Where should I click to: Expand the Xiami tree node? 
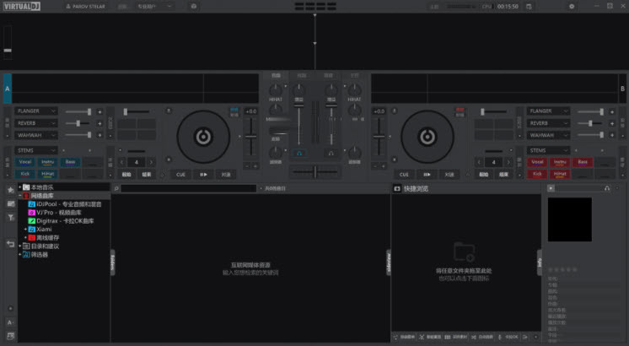[x=25, y=230]
